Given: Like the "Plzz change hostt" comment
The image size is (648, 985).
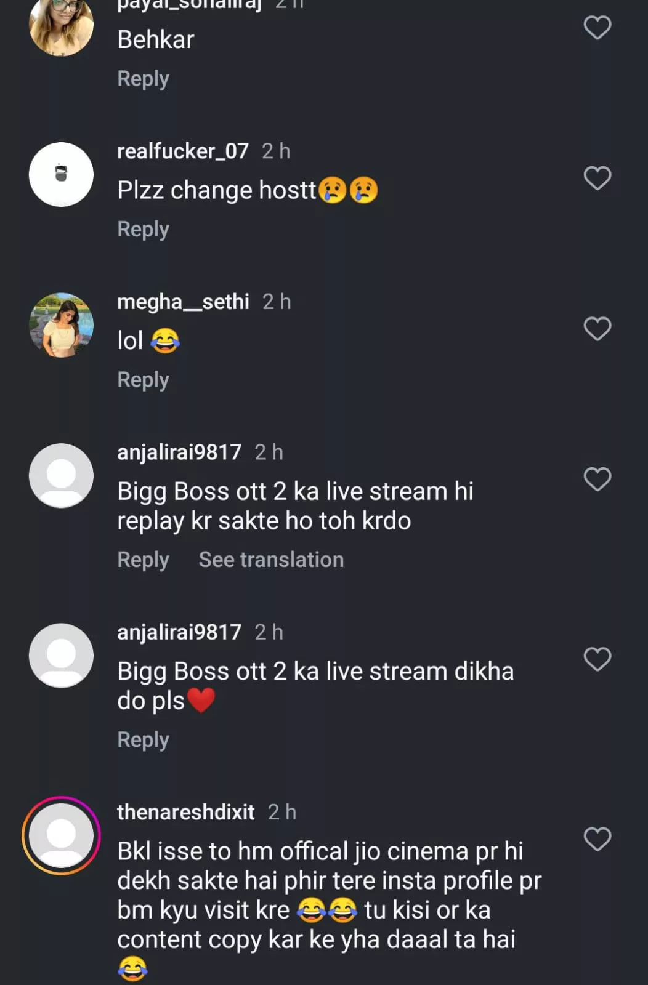Looking at the screenshot, I should point(597,179).
